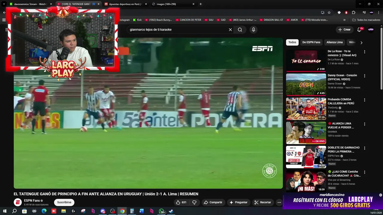Open the Kick bookmark
This screenshot has height=215, width=383.
pos(137,20)
